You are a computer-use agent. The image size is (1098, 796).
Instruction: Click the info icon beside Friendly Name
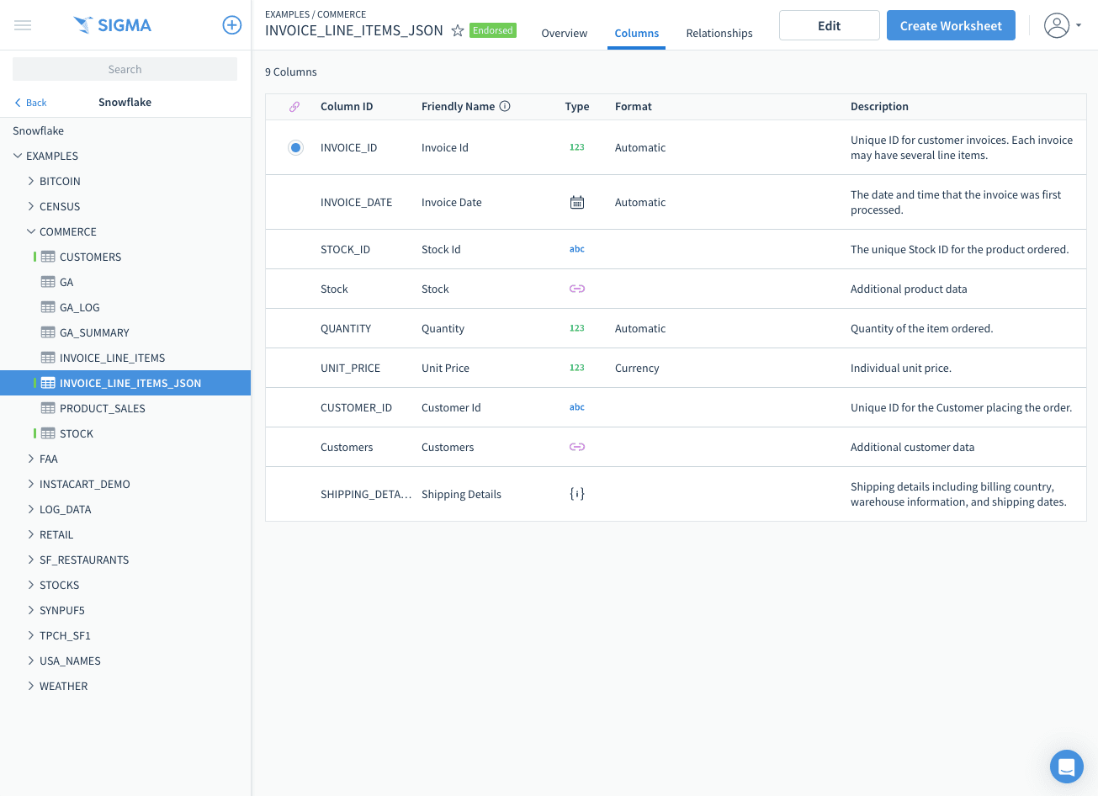(505, 106)
